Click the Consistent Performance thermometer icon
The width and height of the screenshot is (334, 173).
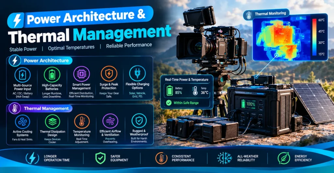(x=161, y=158)
